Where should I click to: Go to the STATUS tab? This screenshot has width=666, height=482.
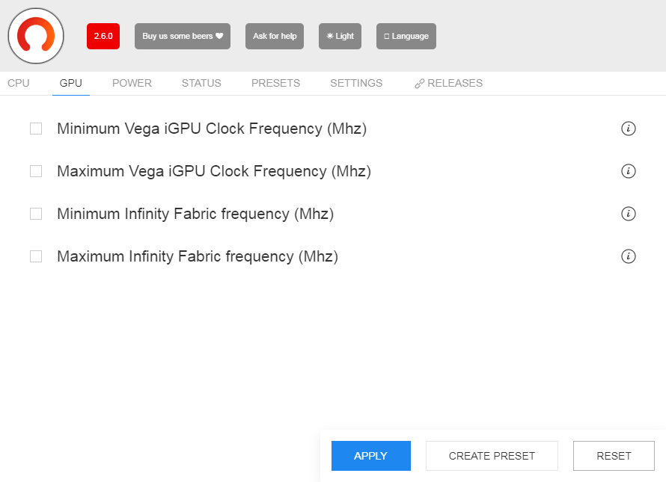[x=201, y=83]
